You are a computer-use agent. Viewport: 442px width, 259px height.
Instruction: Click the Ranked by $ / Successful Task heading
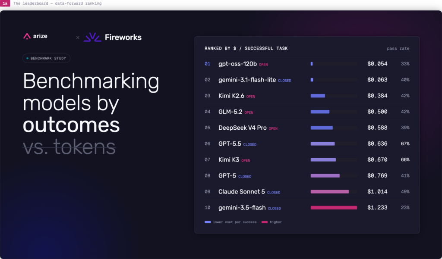point(246,48)
